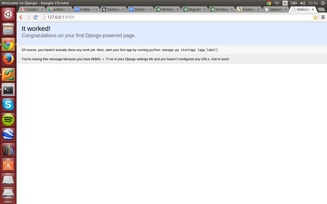Open the sound volume indicator

[x=302, y=3]
